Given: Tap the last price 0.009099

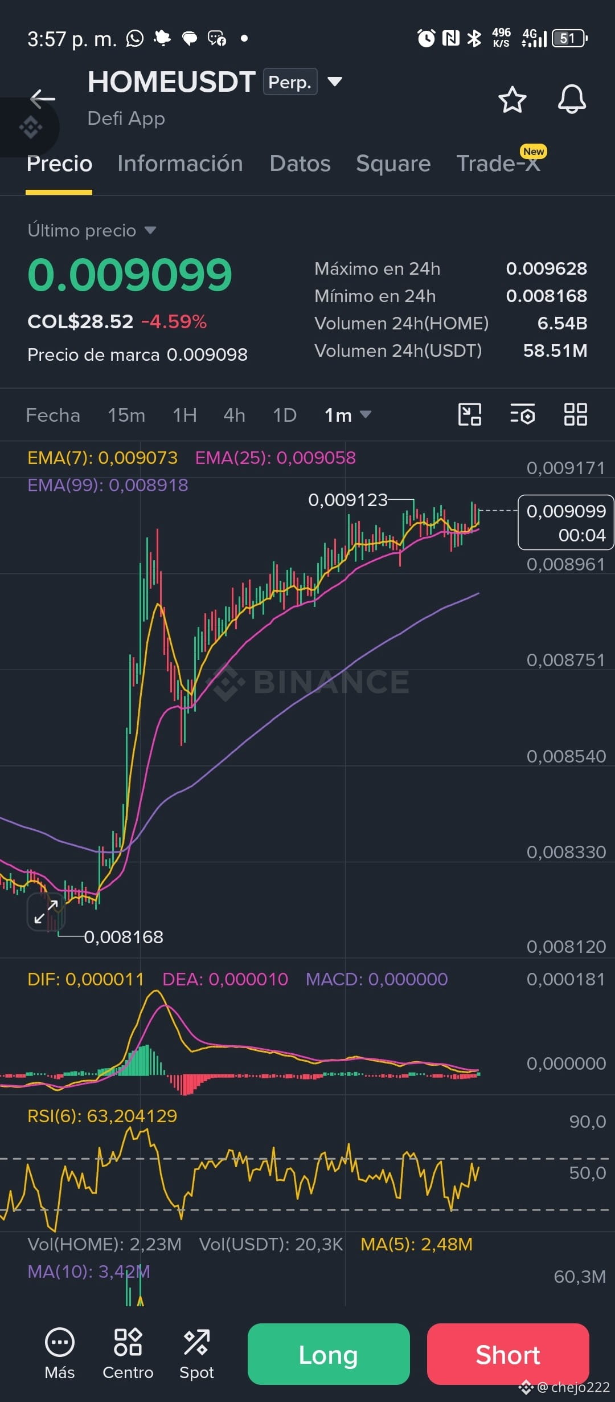Looking at the screenshot, I should 130,275.
